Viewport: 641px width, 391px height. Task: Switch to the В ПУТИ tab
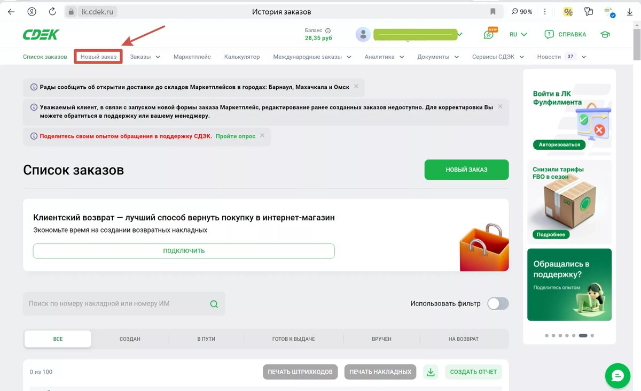[206, 339]
